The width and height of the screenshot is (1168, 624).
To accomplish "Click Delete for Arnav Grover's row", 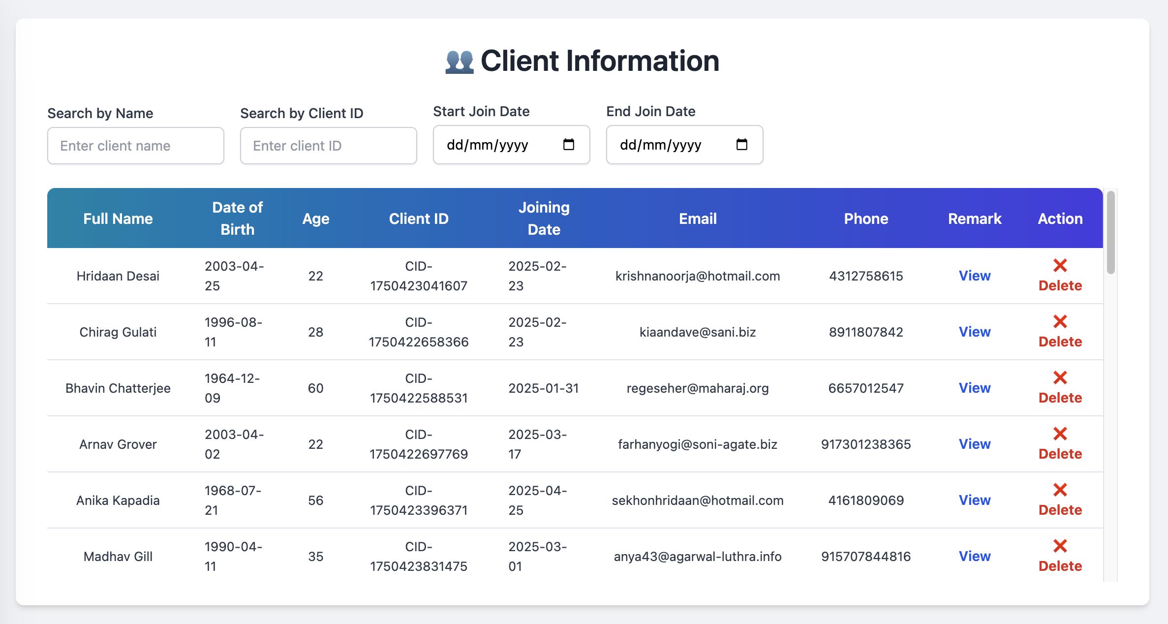I will click(1060, 454).
